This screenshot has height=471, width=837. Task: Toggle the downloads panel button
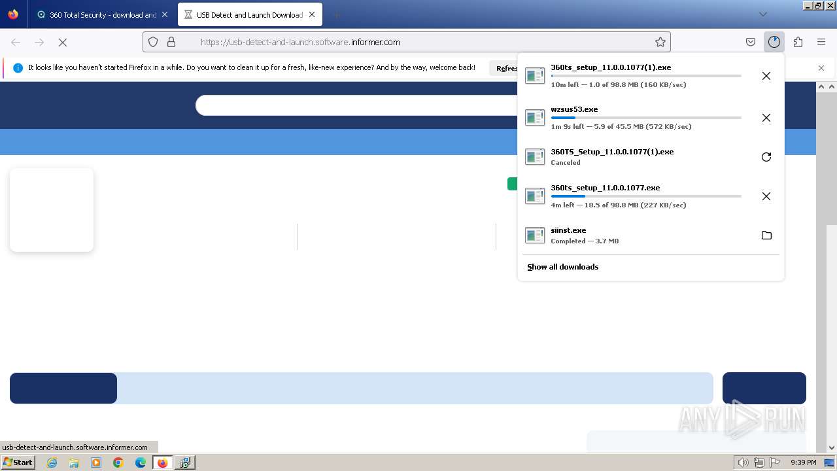click(774, 42)
